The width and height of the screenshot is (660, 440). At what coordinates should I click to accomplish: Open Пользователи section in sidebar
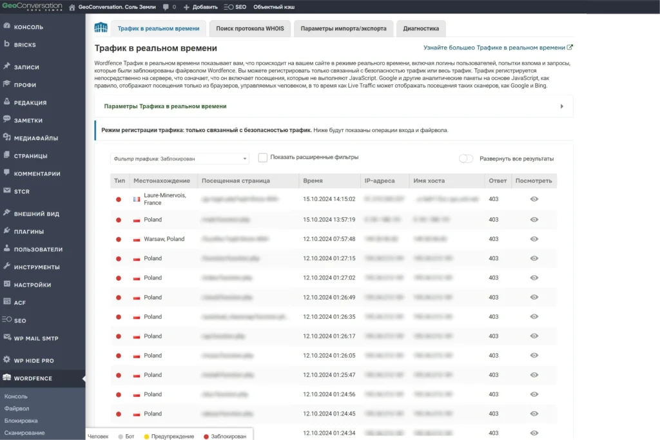(x=38, y=249)
